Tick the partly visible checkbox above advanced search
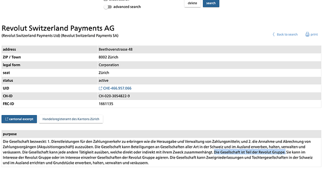This screenshot has height=169, width=324. 106,0
